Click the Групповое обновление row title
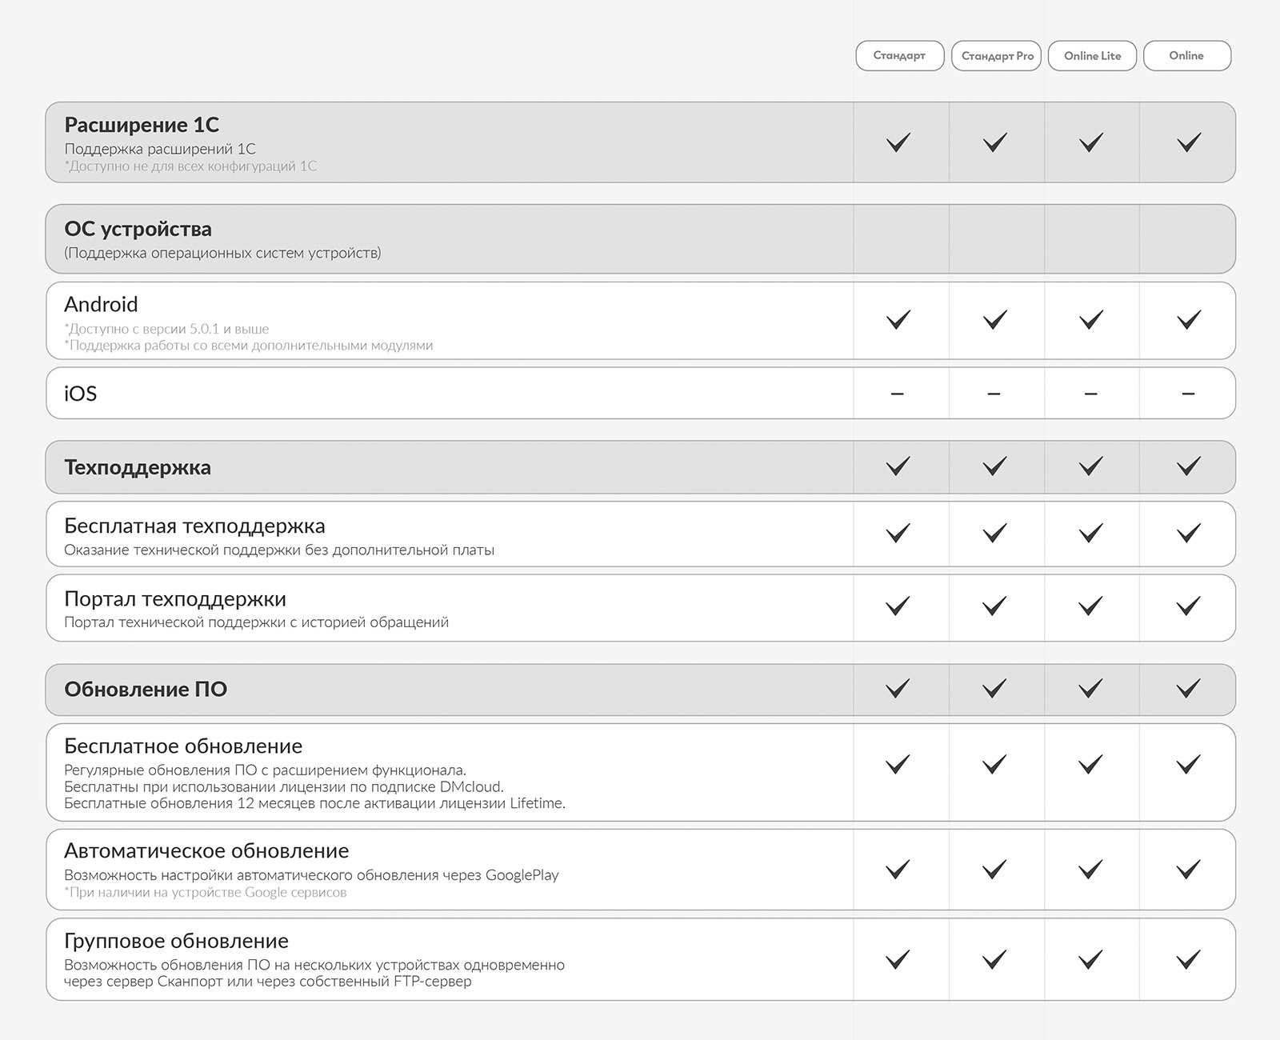This screenshot has width=1280, height=1040. coord(176,941)
